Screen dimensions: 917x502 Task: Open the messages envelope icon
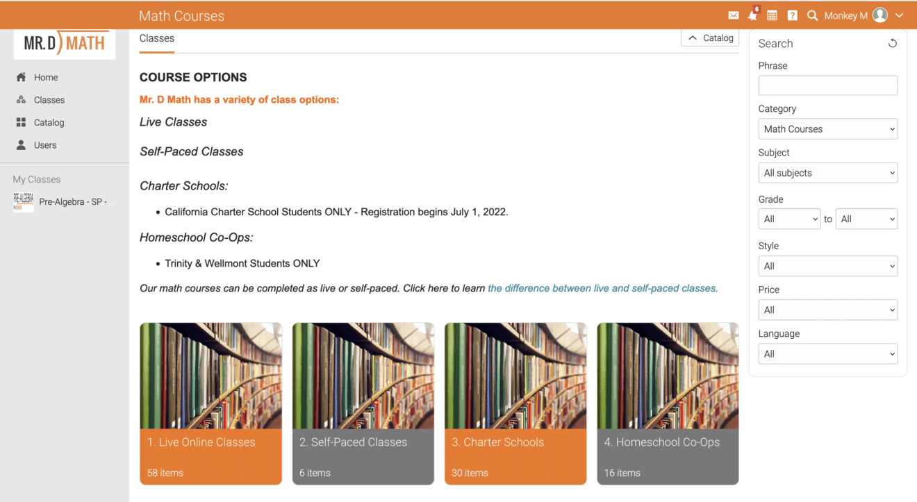[x=733, y=15]
